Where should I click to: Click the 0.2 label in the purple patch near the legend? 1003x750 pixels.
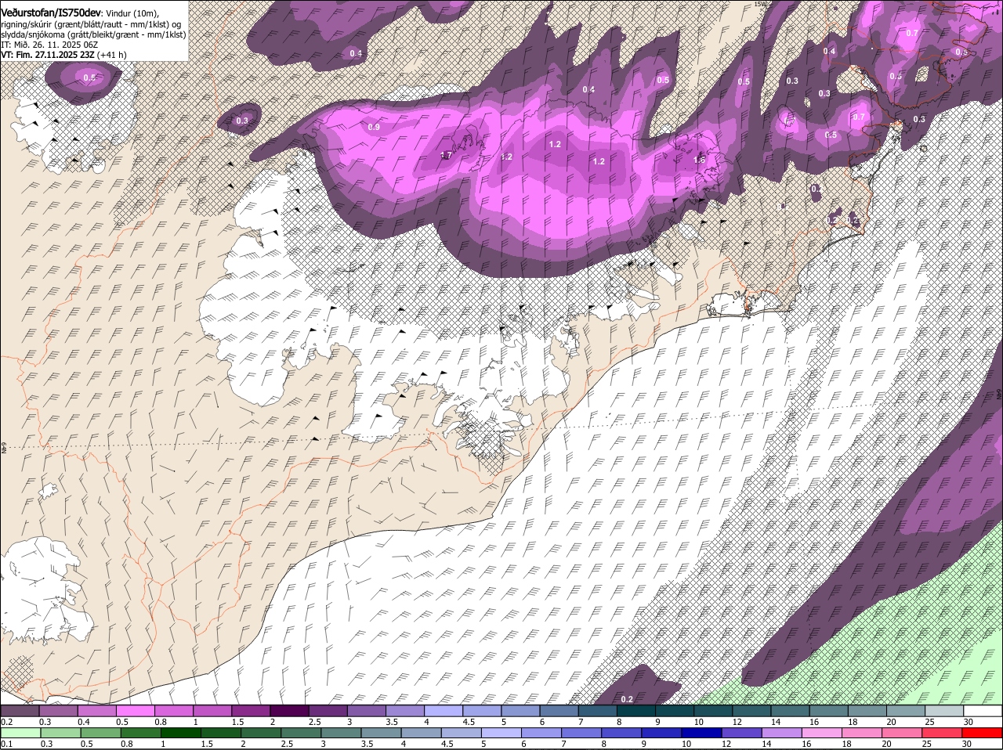[626, 698]
